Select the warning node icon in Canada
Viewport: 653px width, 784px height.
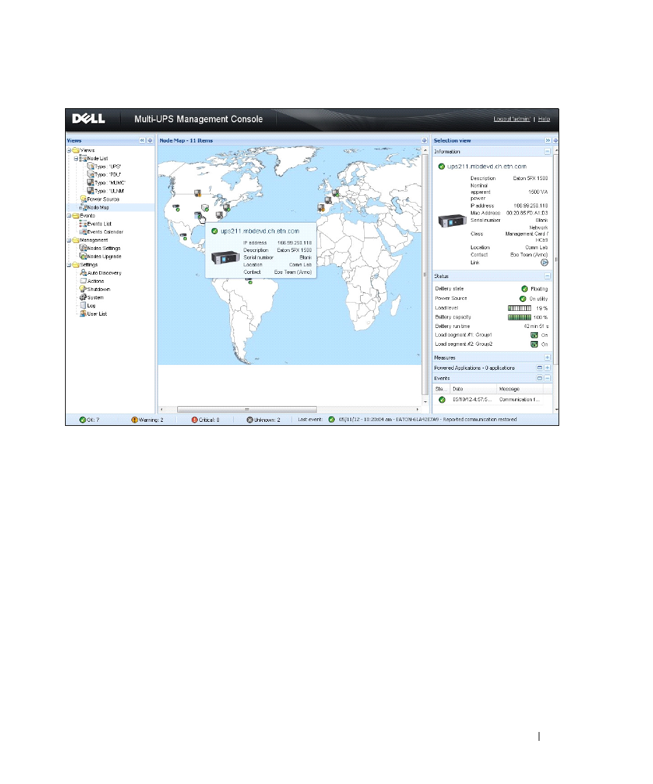coord(198,193)
